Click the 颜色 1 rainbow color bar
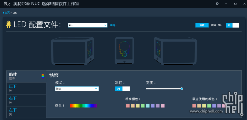This screenshot has width=247, height=120. [x=83, y=105]
